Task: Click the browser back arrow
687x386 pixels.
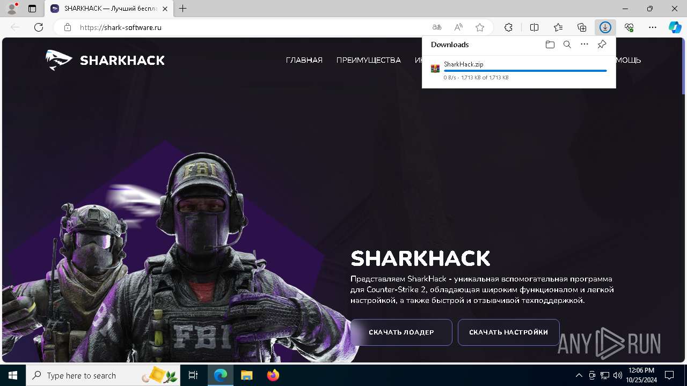Action: coord(15,27)
